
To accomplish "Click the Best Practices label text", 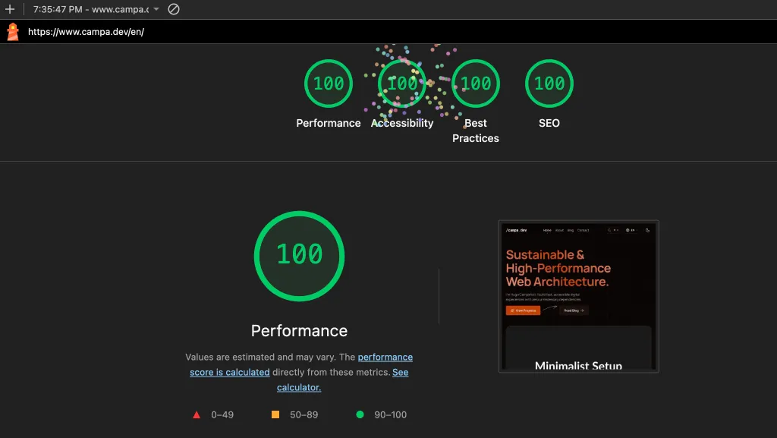I will coord(475,131).
